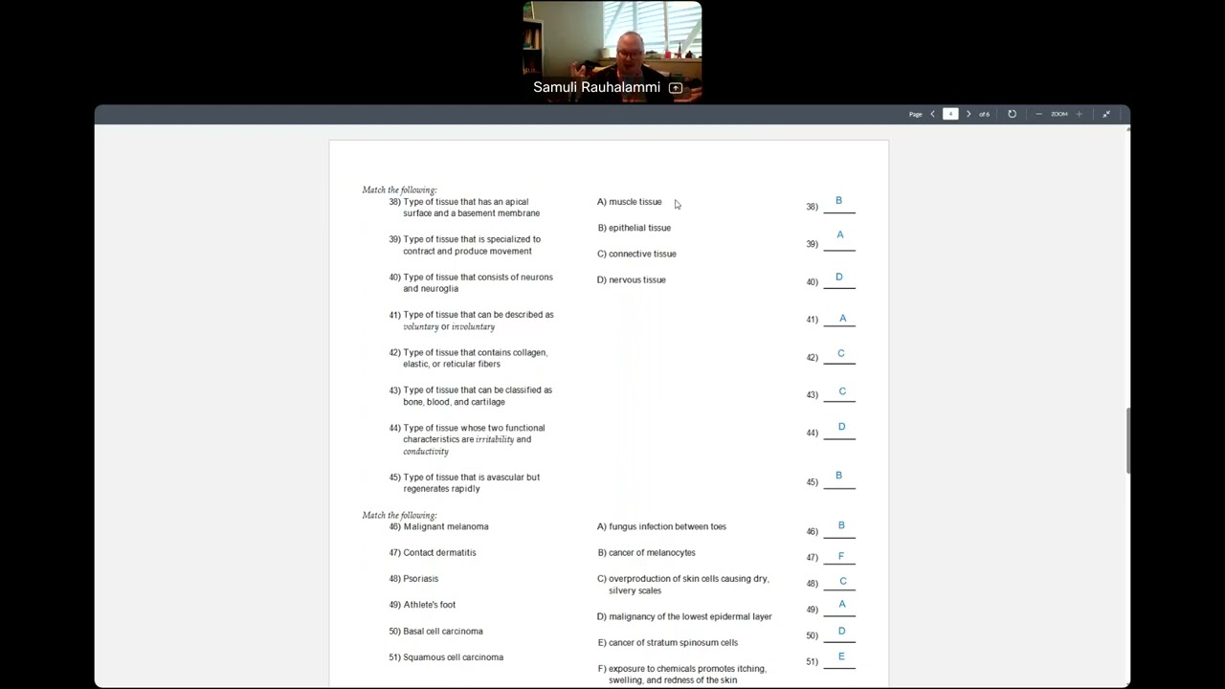Viewport: 1225px width, 689px height.
Task: Click '49) Athlete's foot'
Action: tap(422, 605)
